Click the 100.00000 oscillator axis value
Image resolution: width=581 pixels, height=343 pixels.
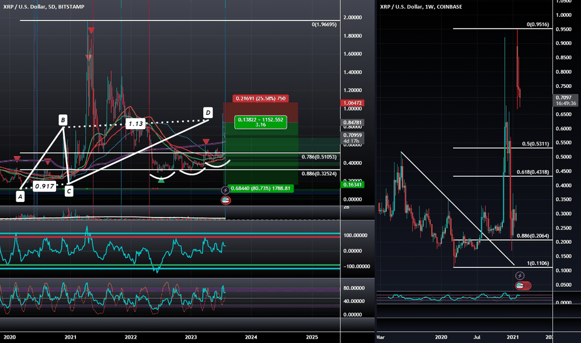click(355, 236)
